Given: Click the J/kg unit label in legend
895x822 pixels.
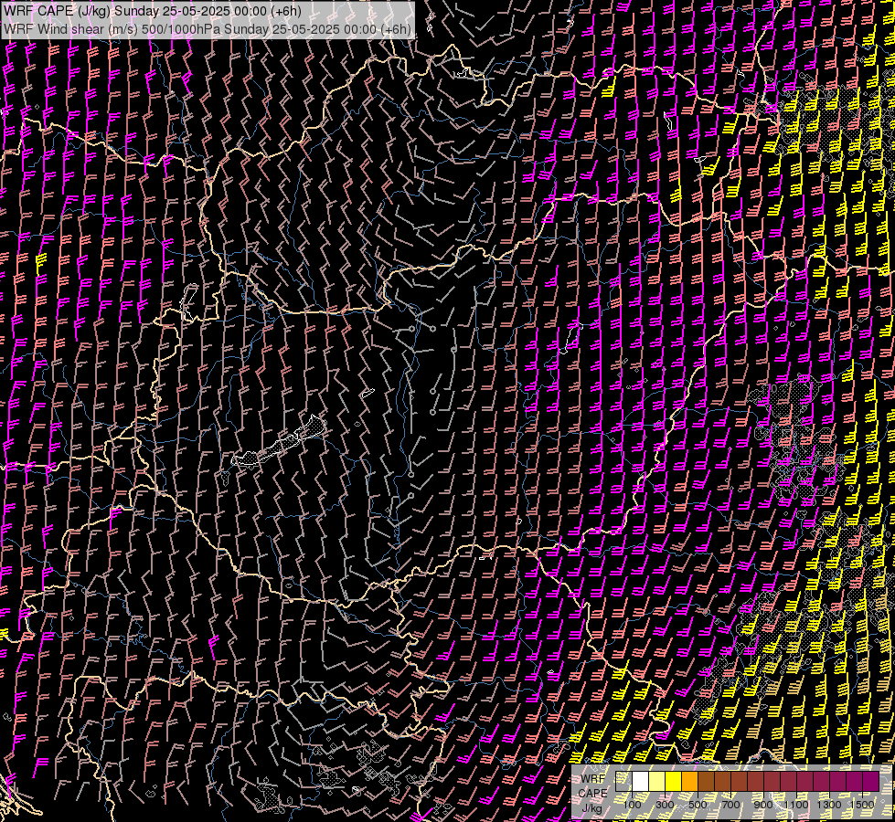Looking at the screenshot, I should pyautogui.click(x=591, y=808).
